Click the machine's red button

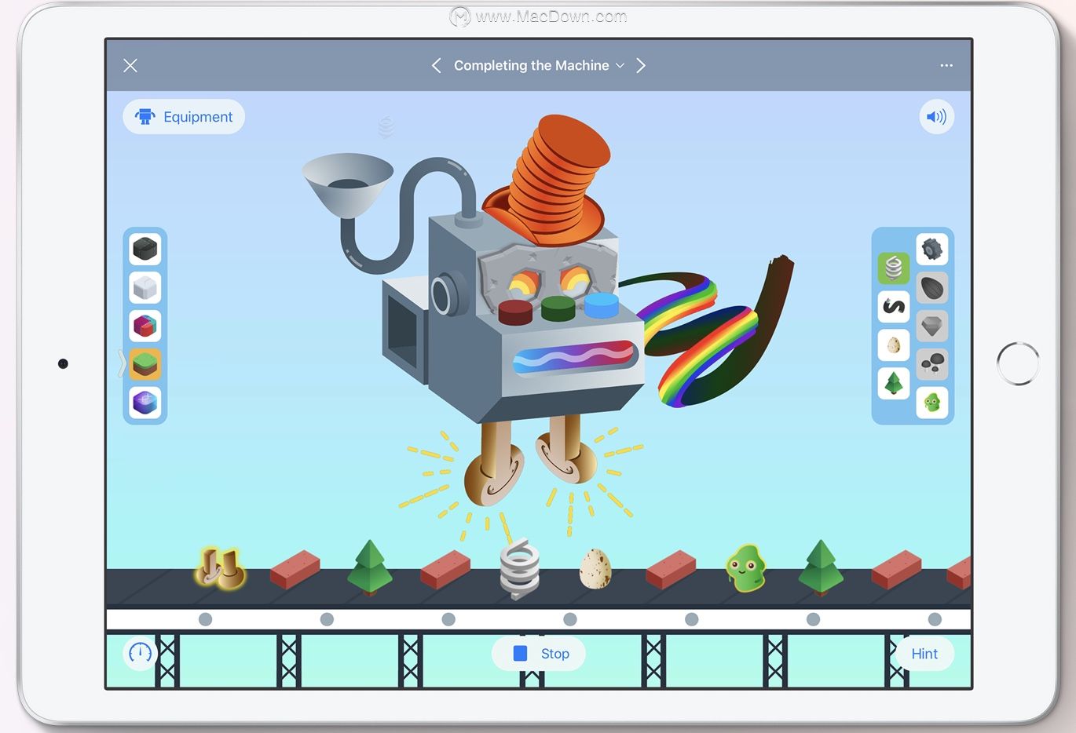515,312
